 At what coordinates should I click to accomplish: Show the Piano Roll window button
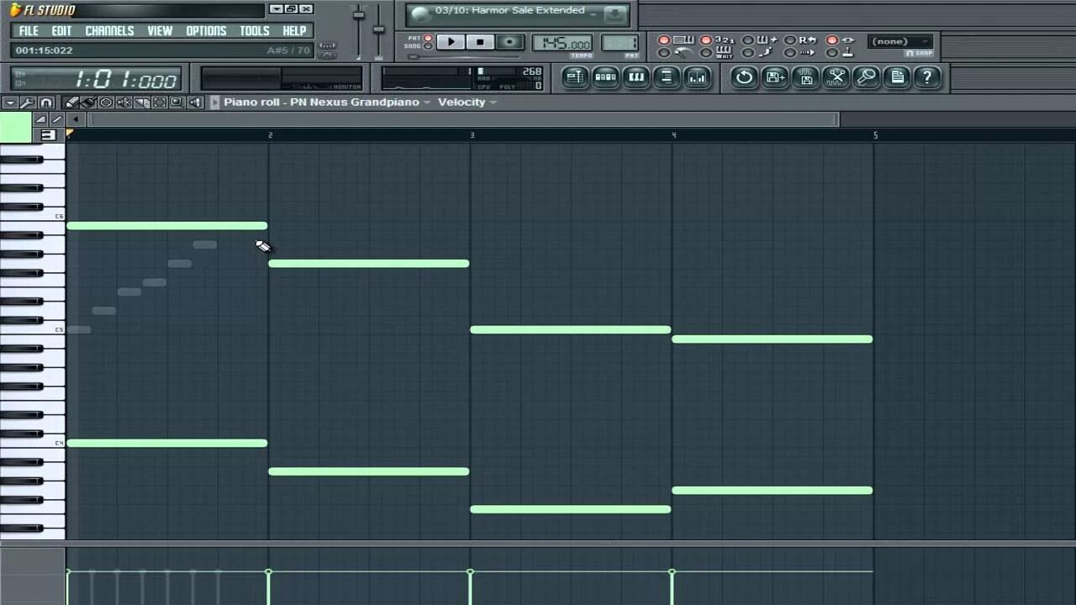click(636, 77)
